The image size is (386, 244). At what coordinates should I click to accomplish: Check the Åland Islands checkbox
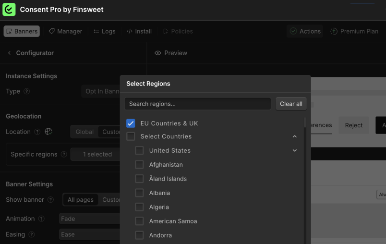(139, 179)
